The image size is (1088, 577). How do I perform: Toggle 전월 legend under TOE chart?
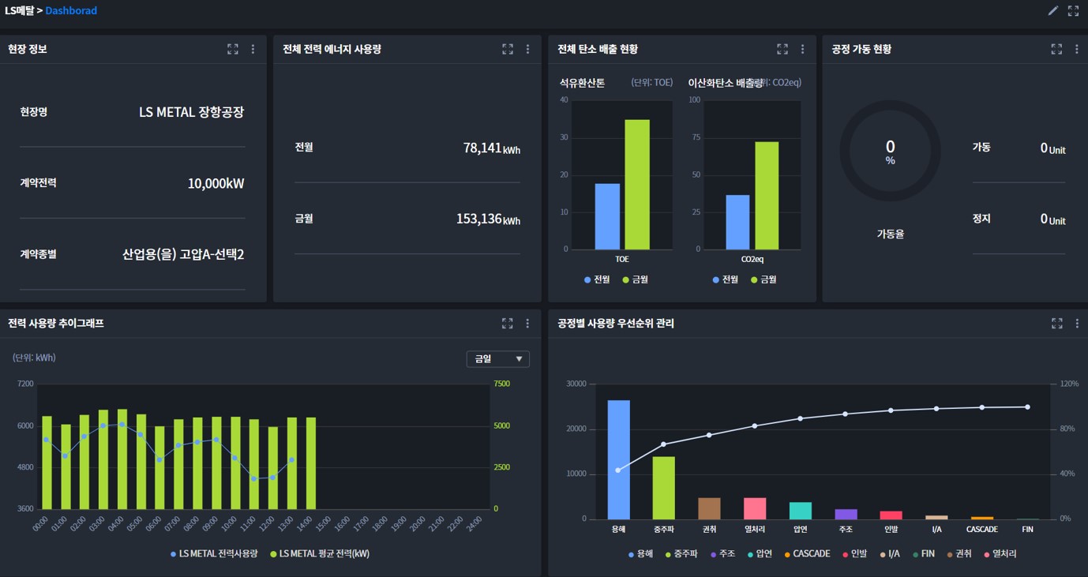(x=597, y=279)
